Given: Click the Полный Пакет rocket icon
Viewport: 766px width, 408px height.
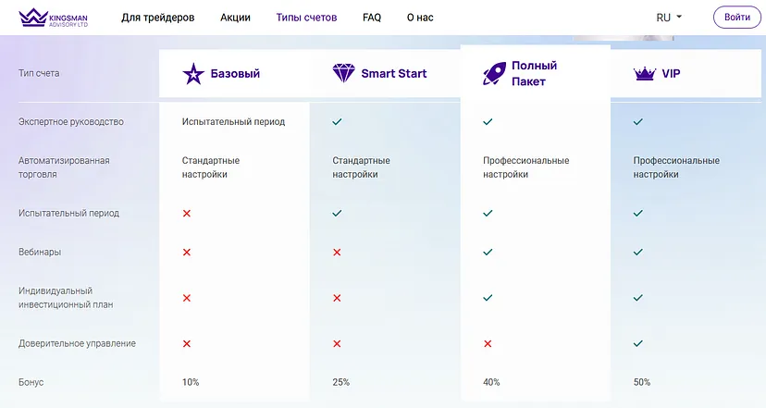Looking at the screenshot, I should pos(494,73).
